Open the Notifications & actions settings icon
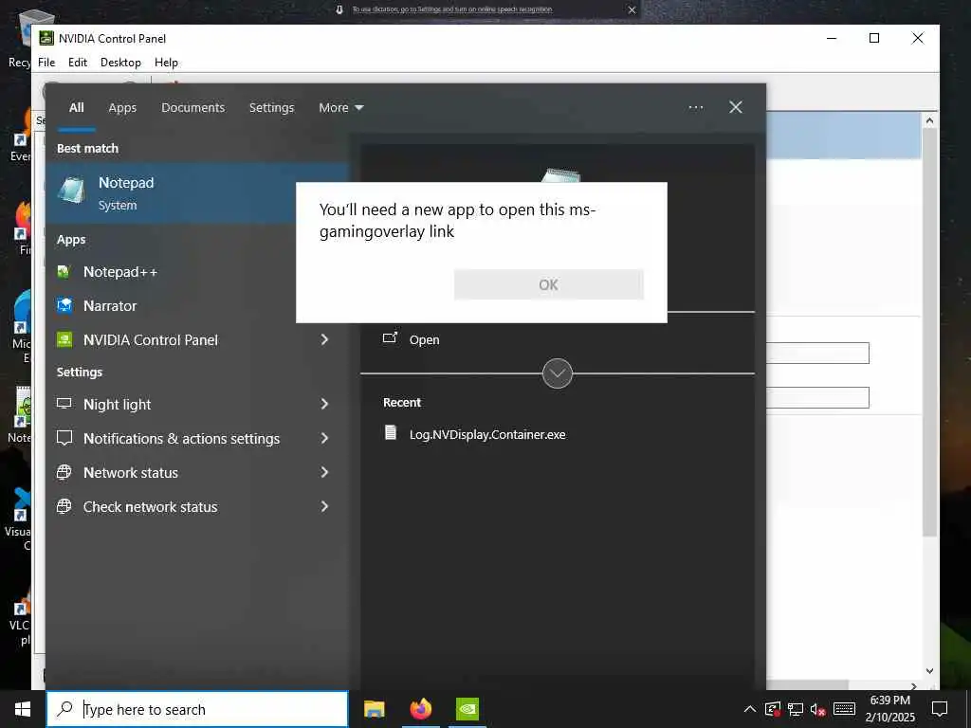This screenshot has height=728, width=971. 64,438
